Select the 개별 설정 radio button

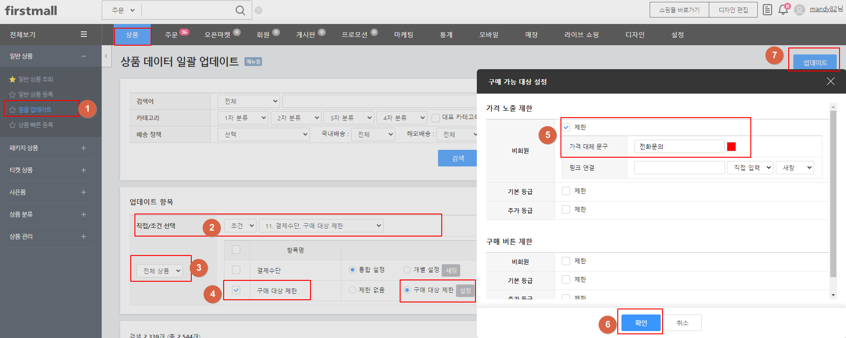tap(407, 270)
